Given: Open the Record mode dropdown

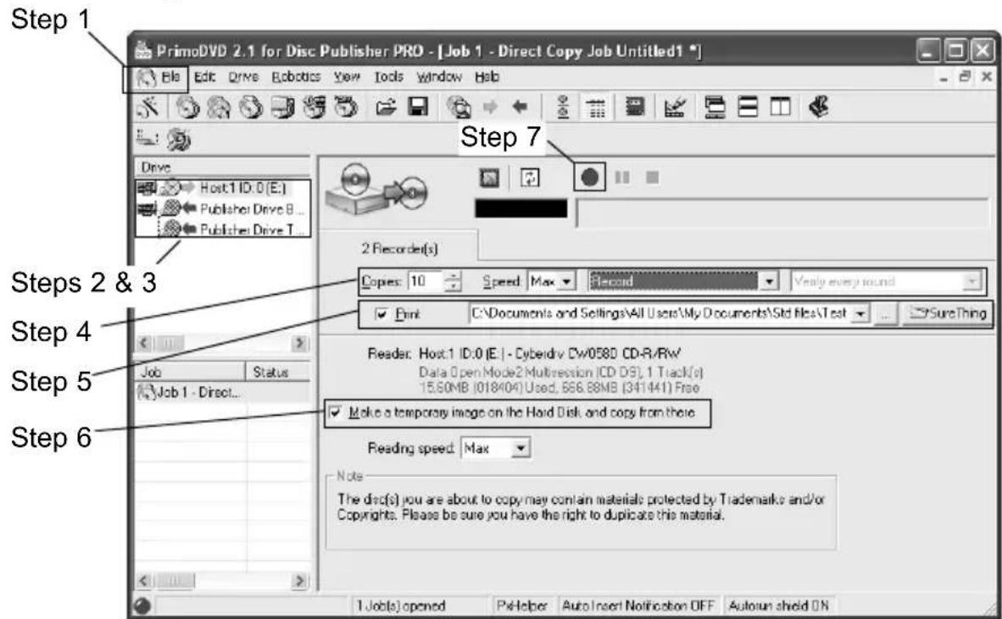Looking at the screenshot, I should tap(769, 281).
